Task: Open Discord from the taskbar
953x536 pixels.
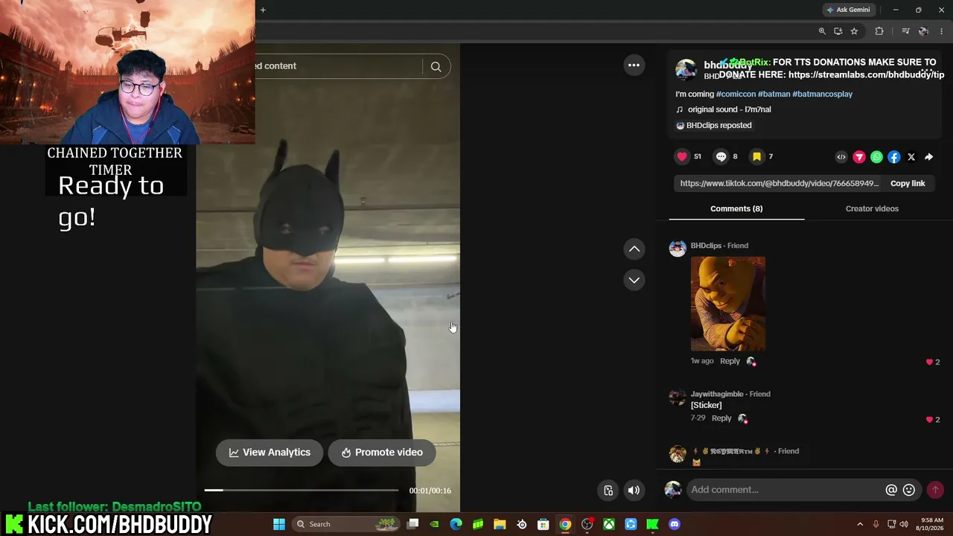Action: pyautogui.click(x=675, y=524)
